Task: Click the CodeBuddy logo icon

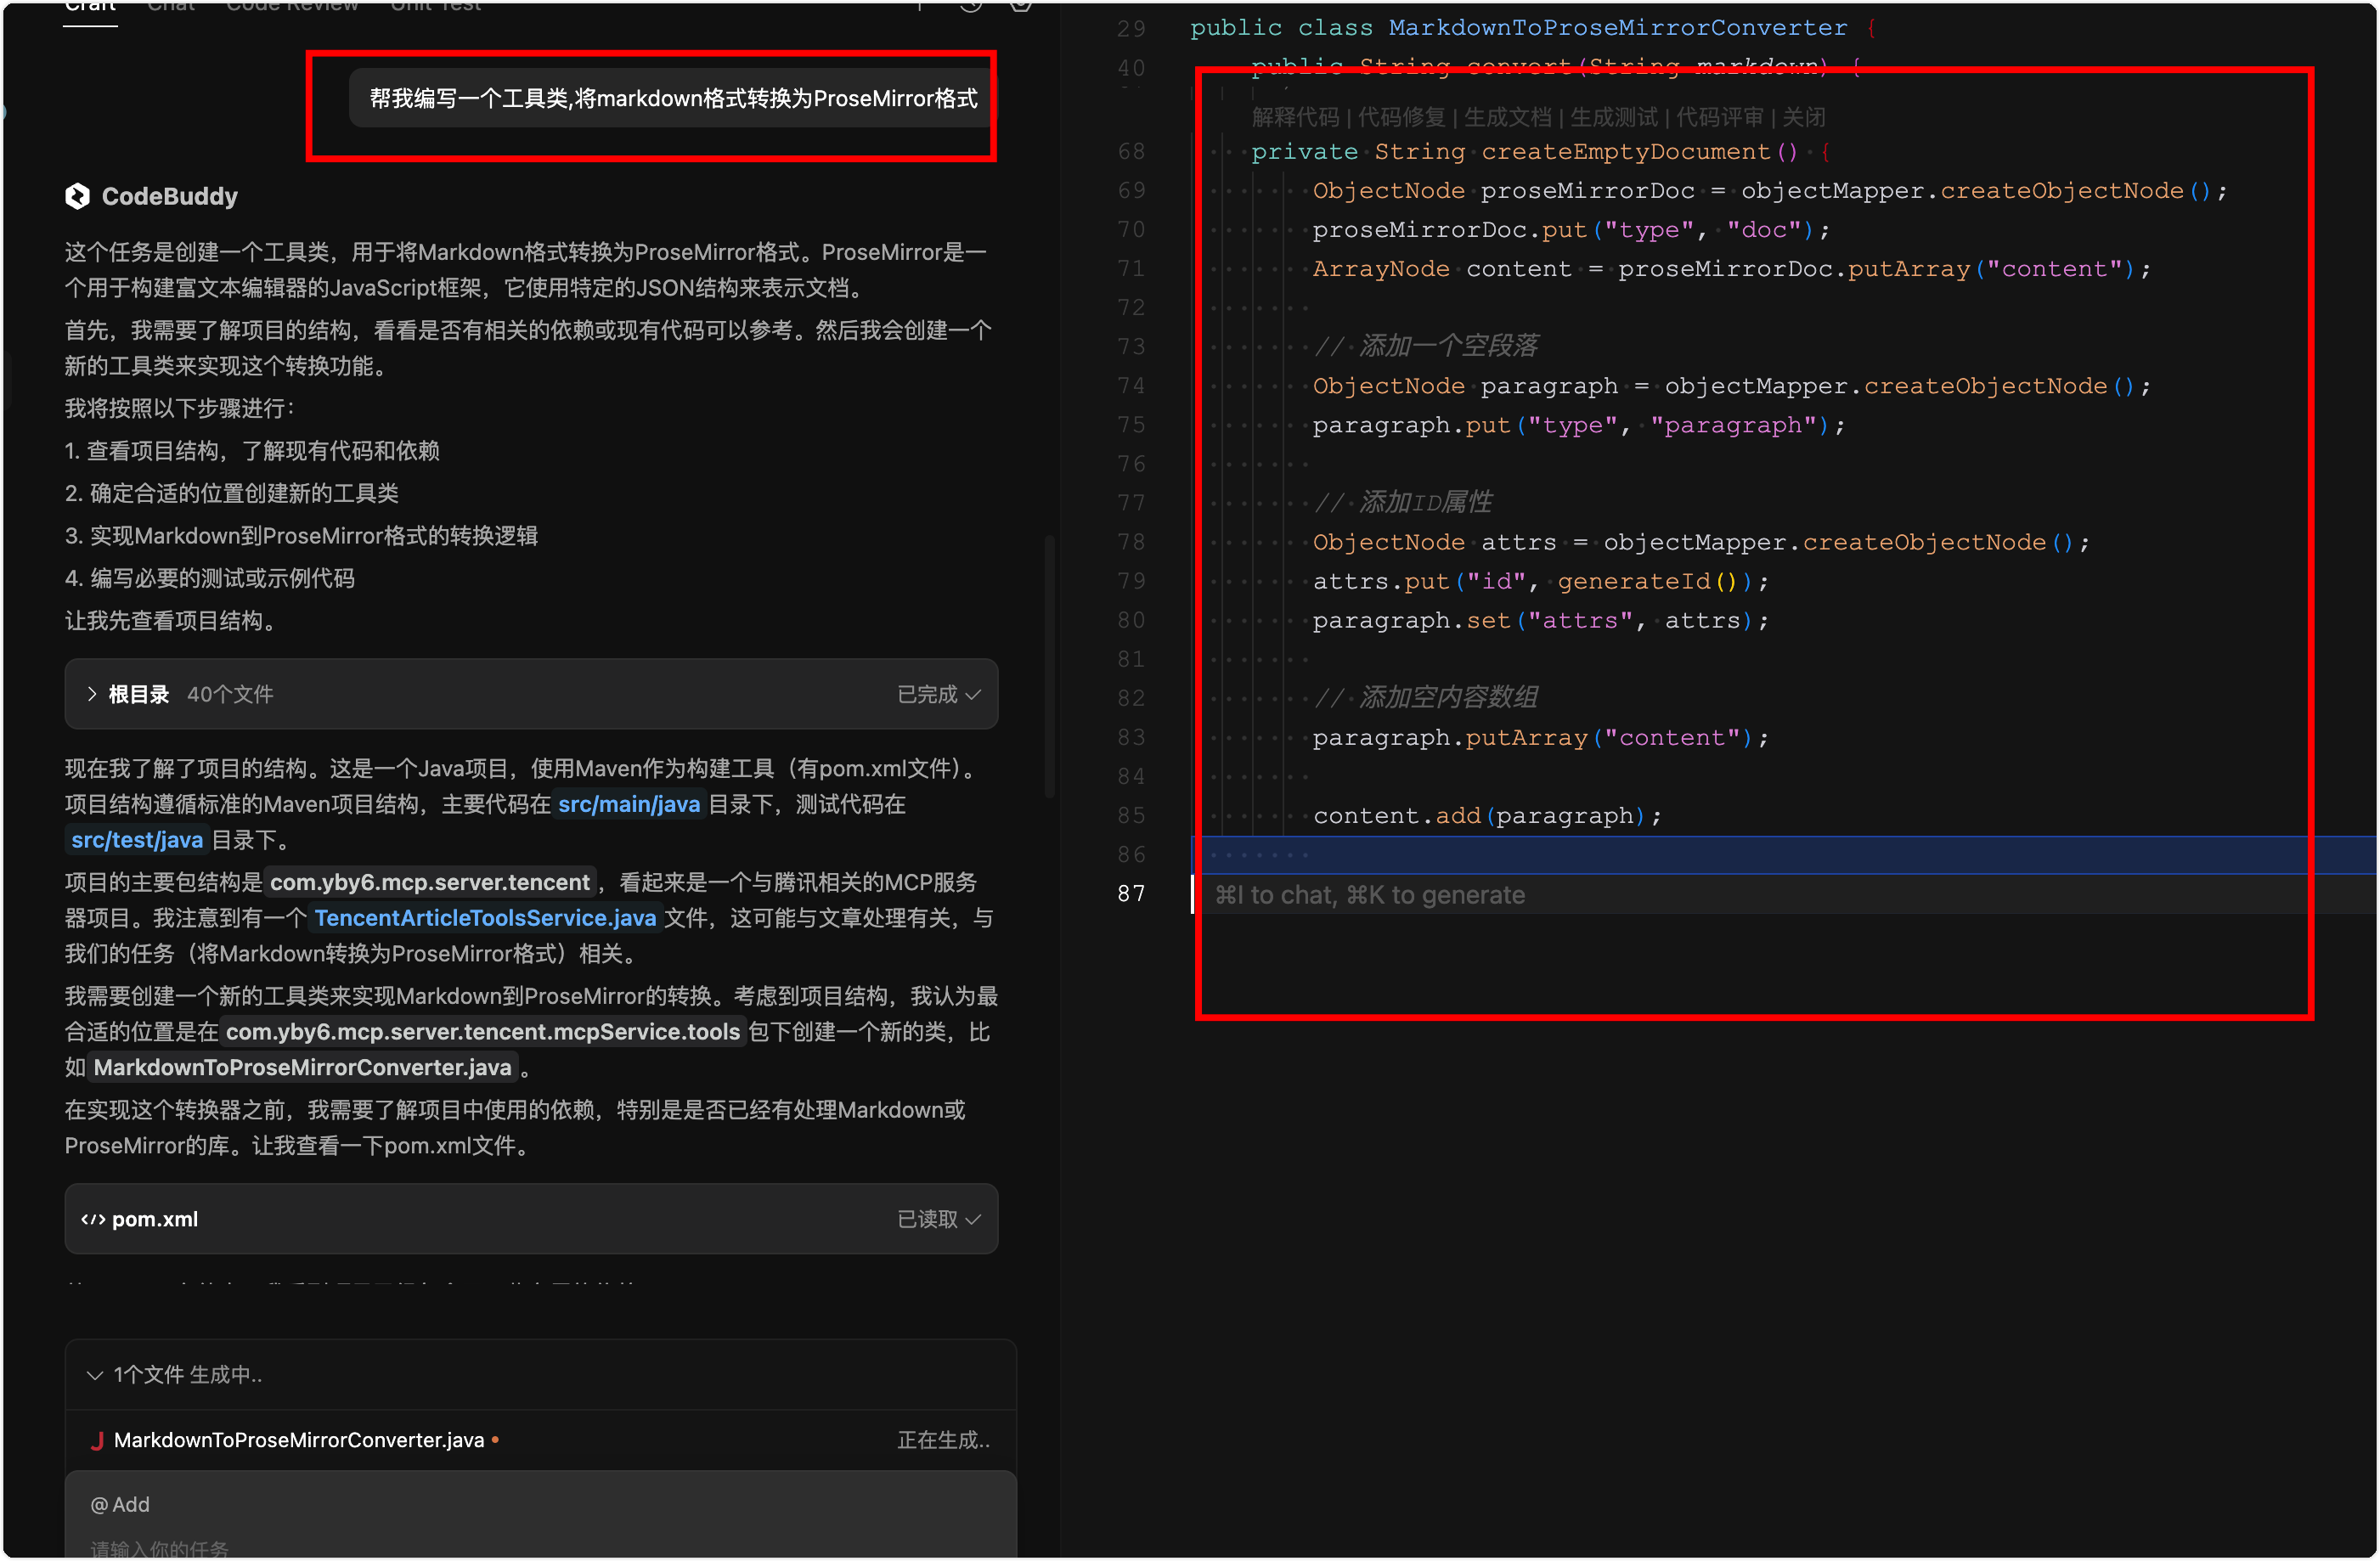Action: pos(78,196)
